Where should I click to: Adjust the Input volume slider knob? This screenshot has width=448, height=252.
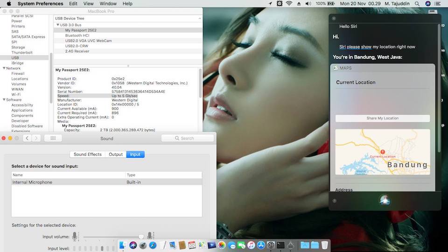[x=141, y=237]
